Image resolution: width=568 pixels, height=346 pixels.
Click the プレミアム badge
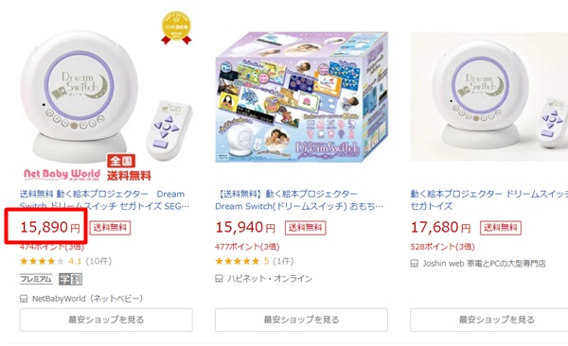pos(36,279)
